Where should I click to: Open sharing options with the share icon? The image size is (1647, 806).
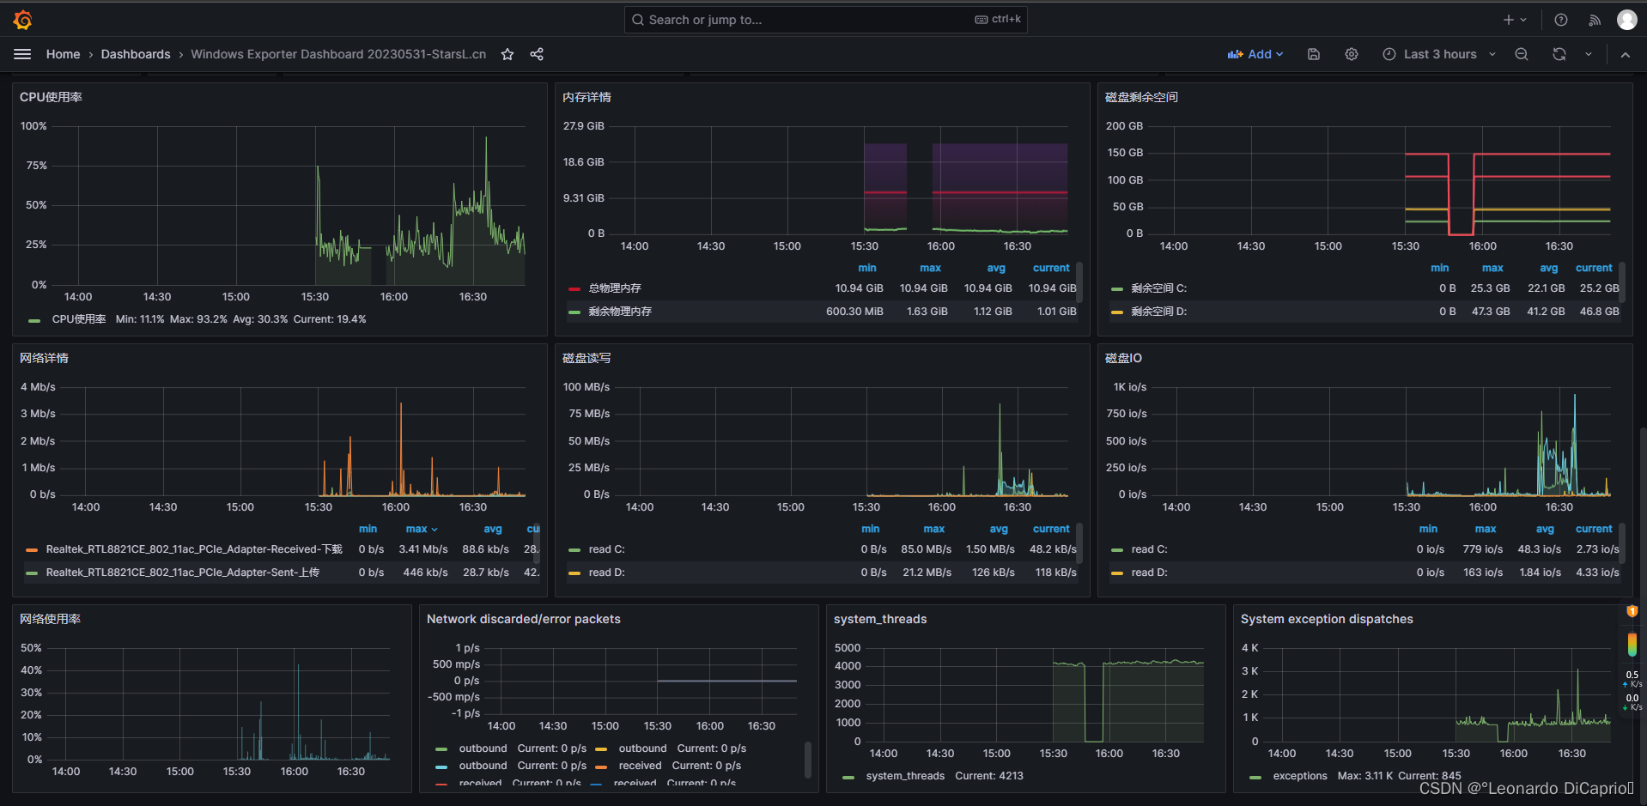coord(537,54)
